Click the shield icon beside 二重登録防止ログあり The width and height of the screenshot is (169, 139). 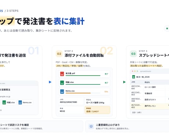point(91,127)
